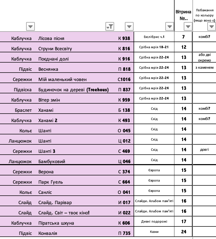Image resolution: width=216 pixels, height=239 pixels.
Task: Open the Побажання по кольору filter dropdown
Action: (212, 26)
